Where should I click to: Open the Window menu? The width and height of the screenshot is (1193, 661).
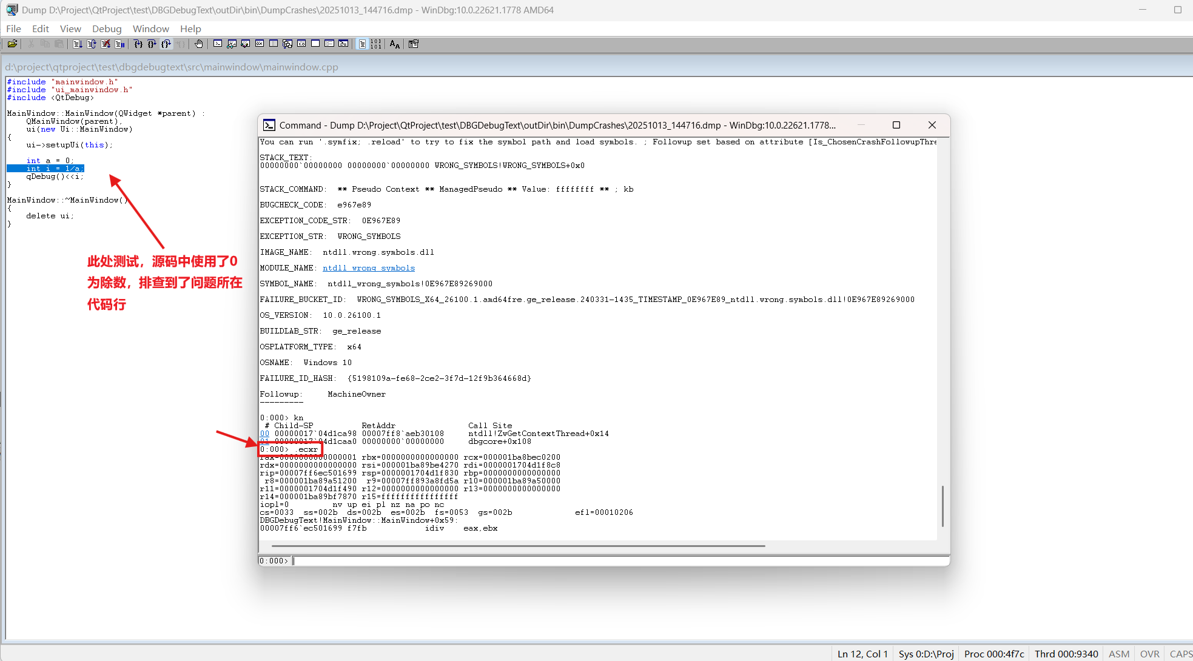click(151, 29)
